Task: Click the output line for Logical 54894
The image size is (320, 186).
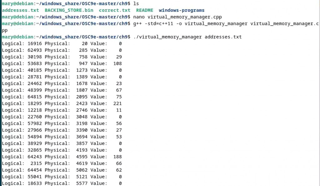Action: coord(62,137)
